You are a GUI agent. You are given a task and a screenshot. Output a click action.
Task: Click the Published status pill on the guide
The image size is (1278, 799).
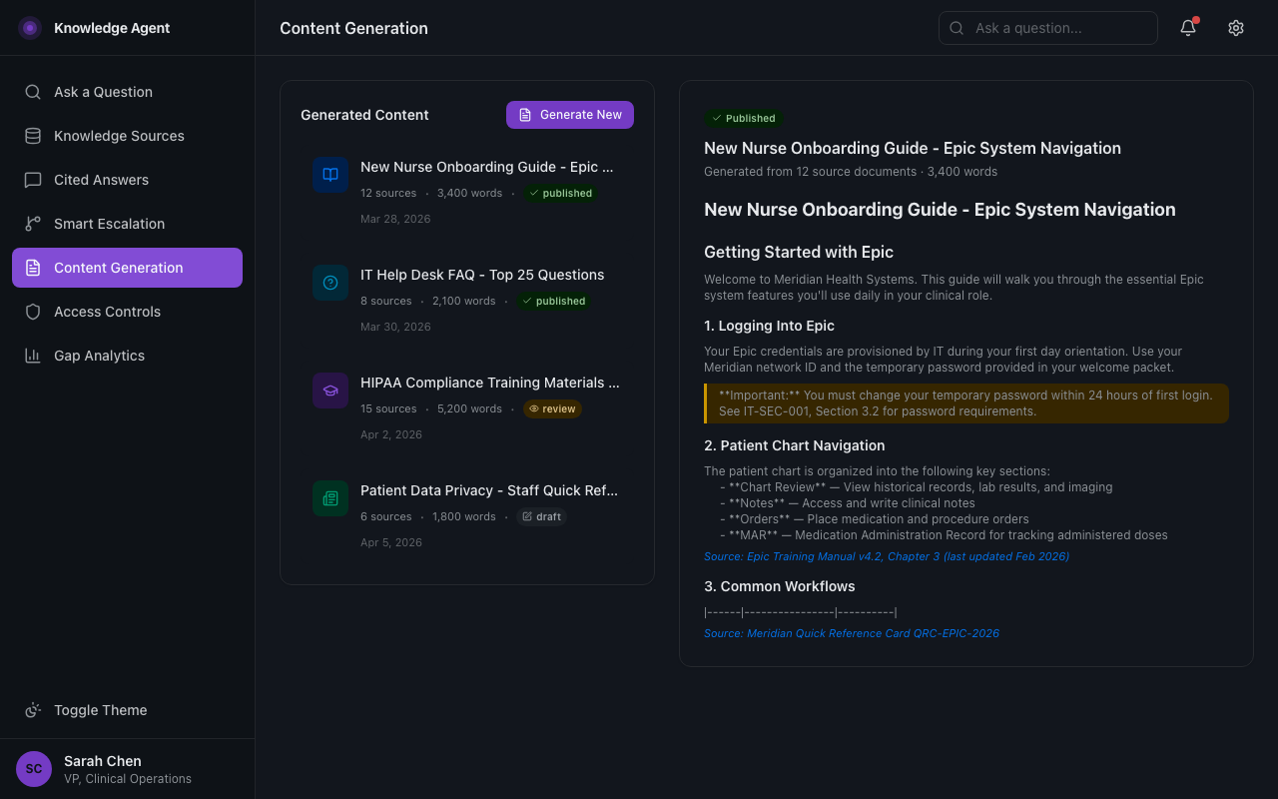click(744, 118)
